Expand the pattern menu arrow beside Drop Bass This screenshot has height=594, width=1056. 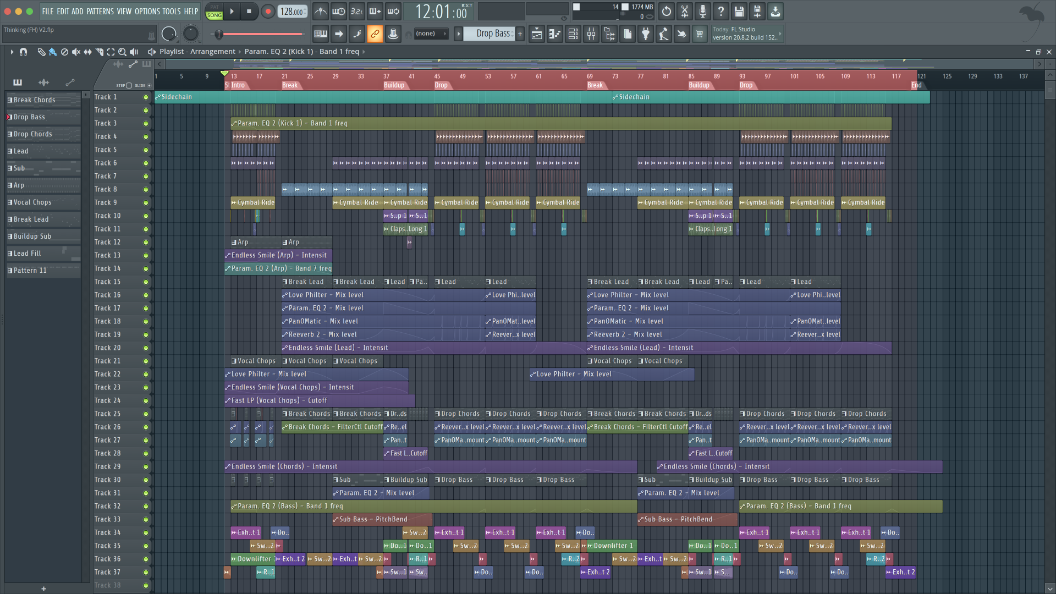pos(458,34)
